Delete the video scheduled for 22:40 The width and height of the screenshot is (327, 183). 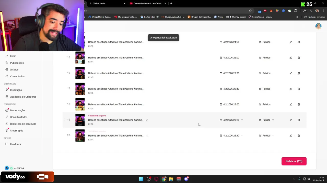pos(299,89)
